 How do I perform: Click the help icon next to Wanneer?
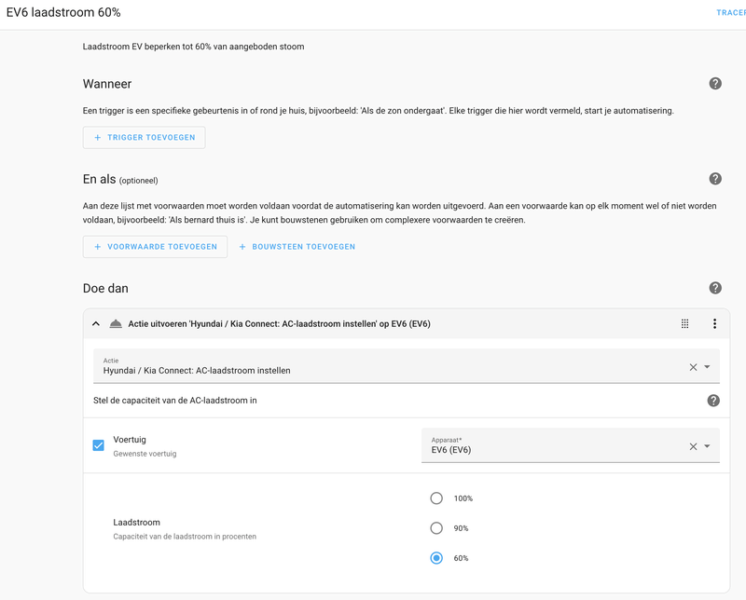715,84
